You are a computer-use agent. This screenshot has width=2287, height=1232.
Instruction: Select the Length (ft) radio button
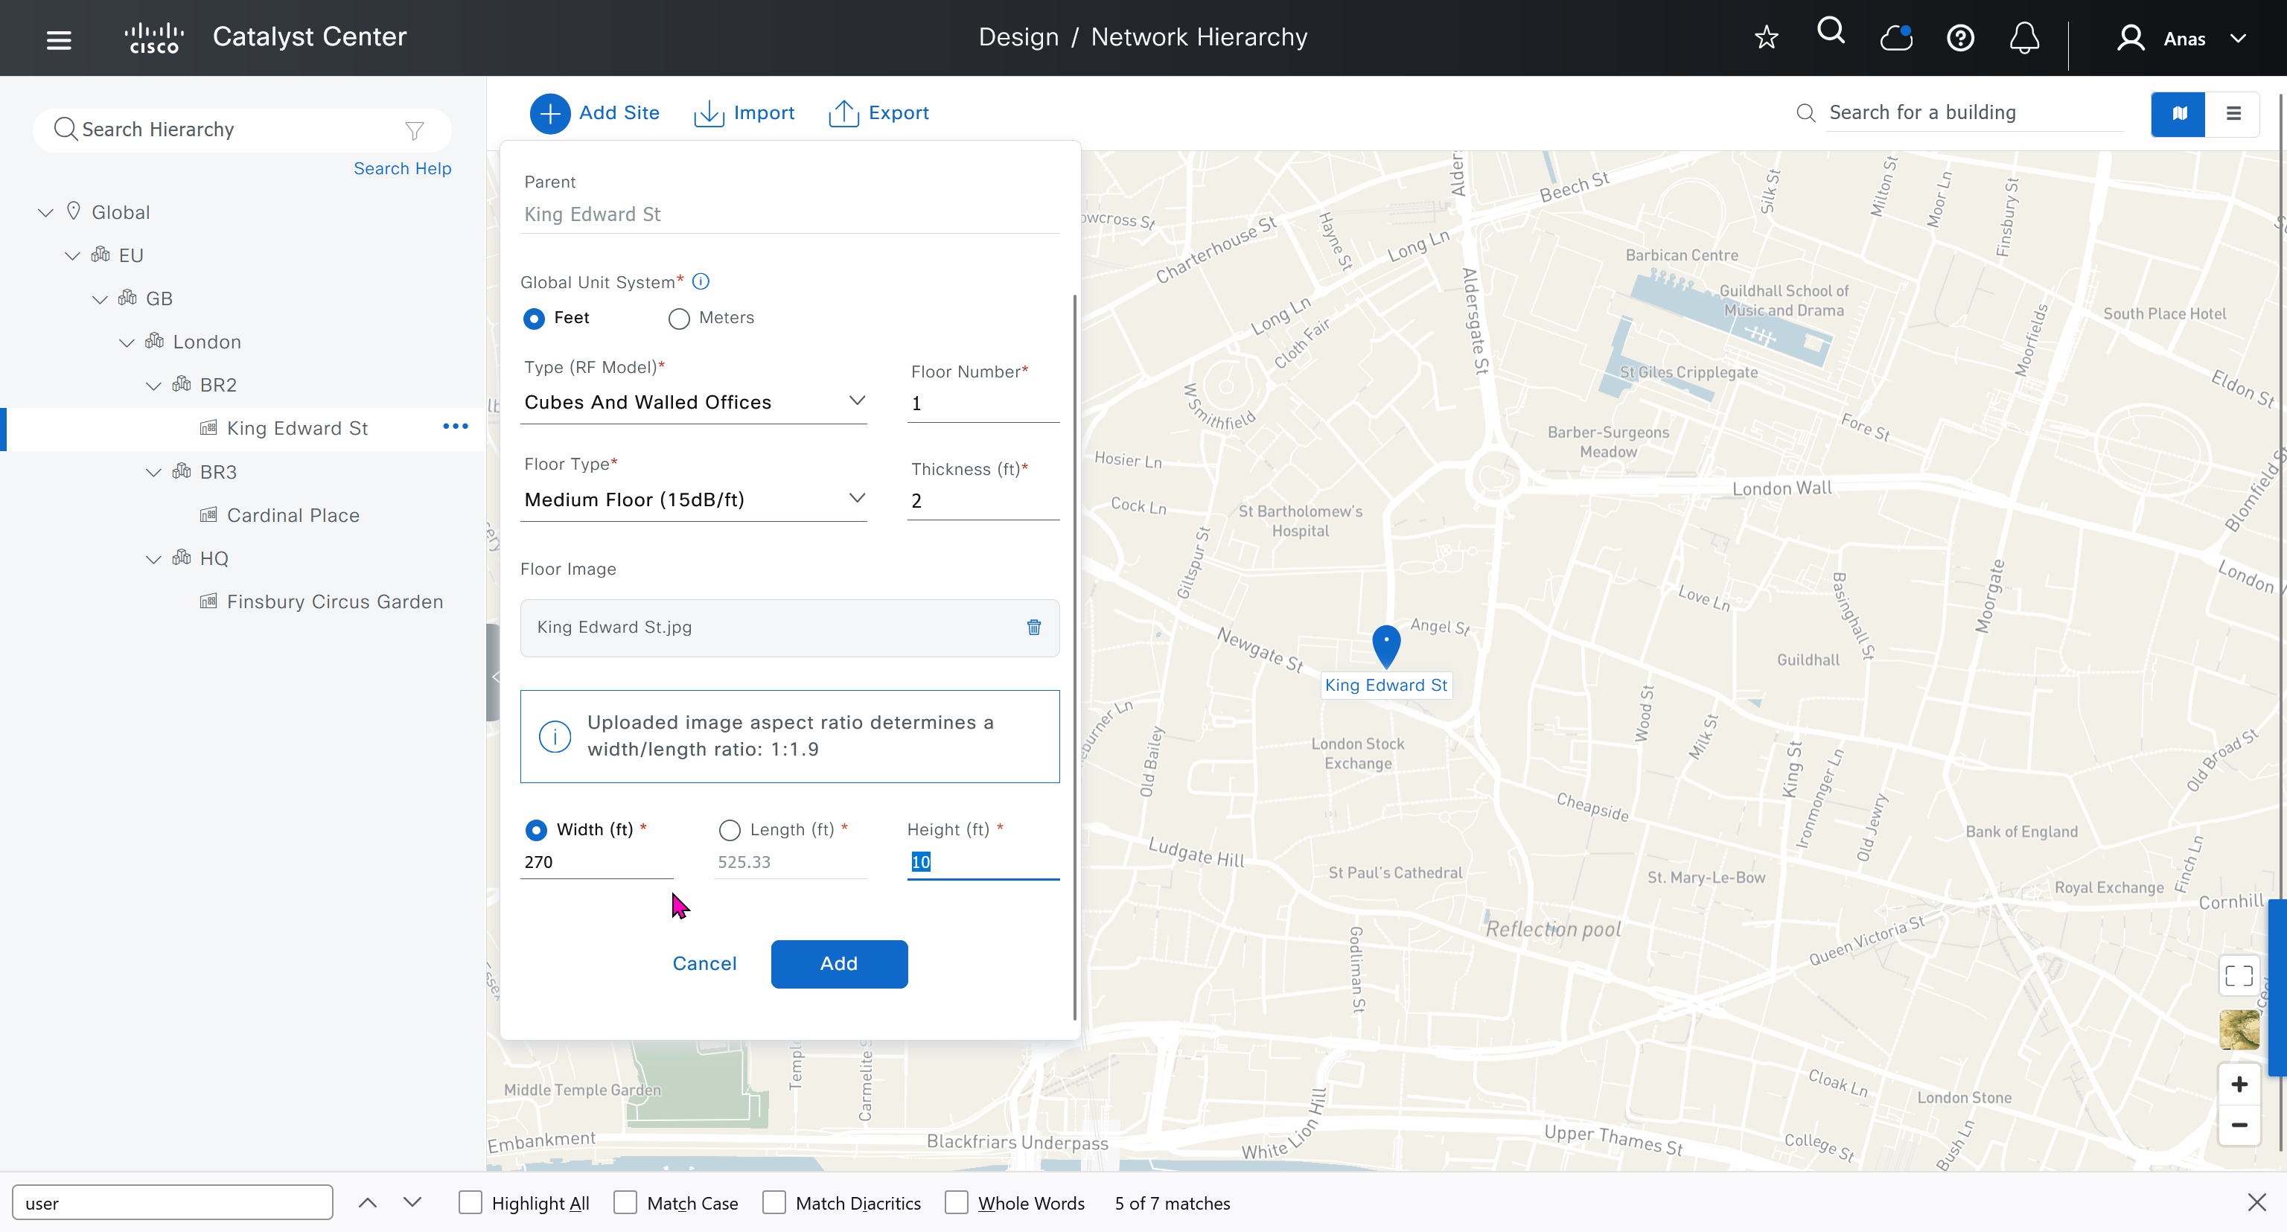click(x=729, y=830)
